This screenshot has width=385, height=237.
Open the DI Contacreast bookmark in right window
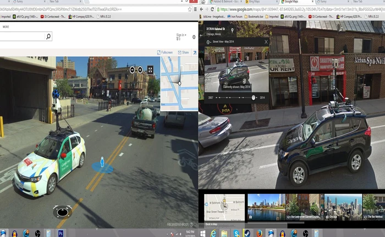321,17
